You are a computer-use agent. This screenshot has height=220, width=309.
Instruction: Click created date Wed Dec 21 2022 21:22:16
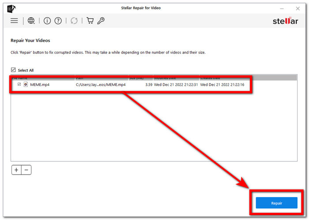pyautogui.click(x=222, y=85)
